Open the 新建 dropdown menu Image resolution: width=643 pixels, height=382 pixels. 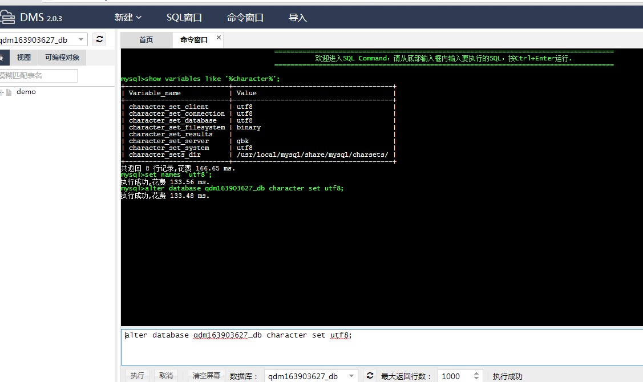click(128, 17)
